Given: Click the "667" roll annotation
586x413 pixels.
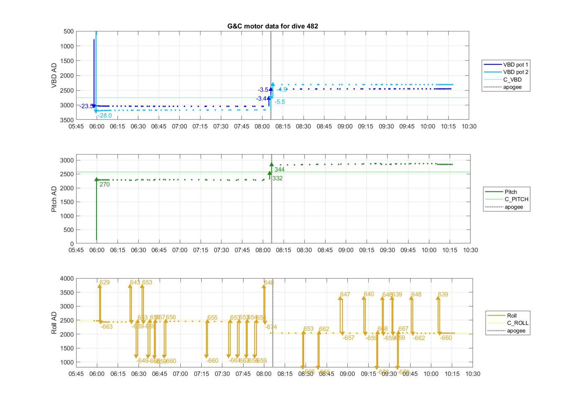Looking at the screenshot, I should click(x=403, y=329).
